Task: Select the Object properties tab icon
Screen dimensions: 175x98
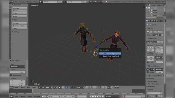Action: click(x=157, y=21)
